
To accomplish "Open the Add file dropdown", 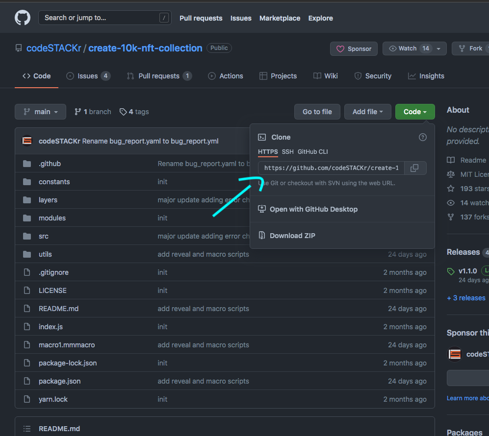I will pos(368,112).
